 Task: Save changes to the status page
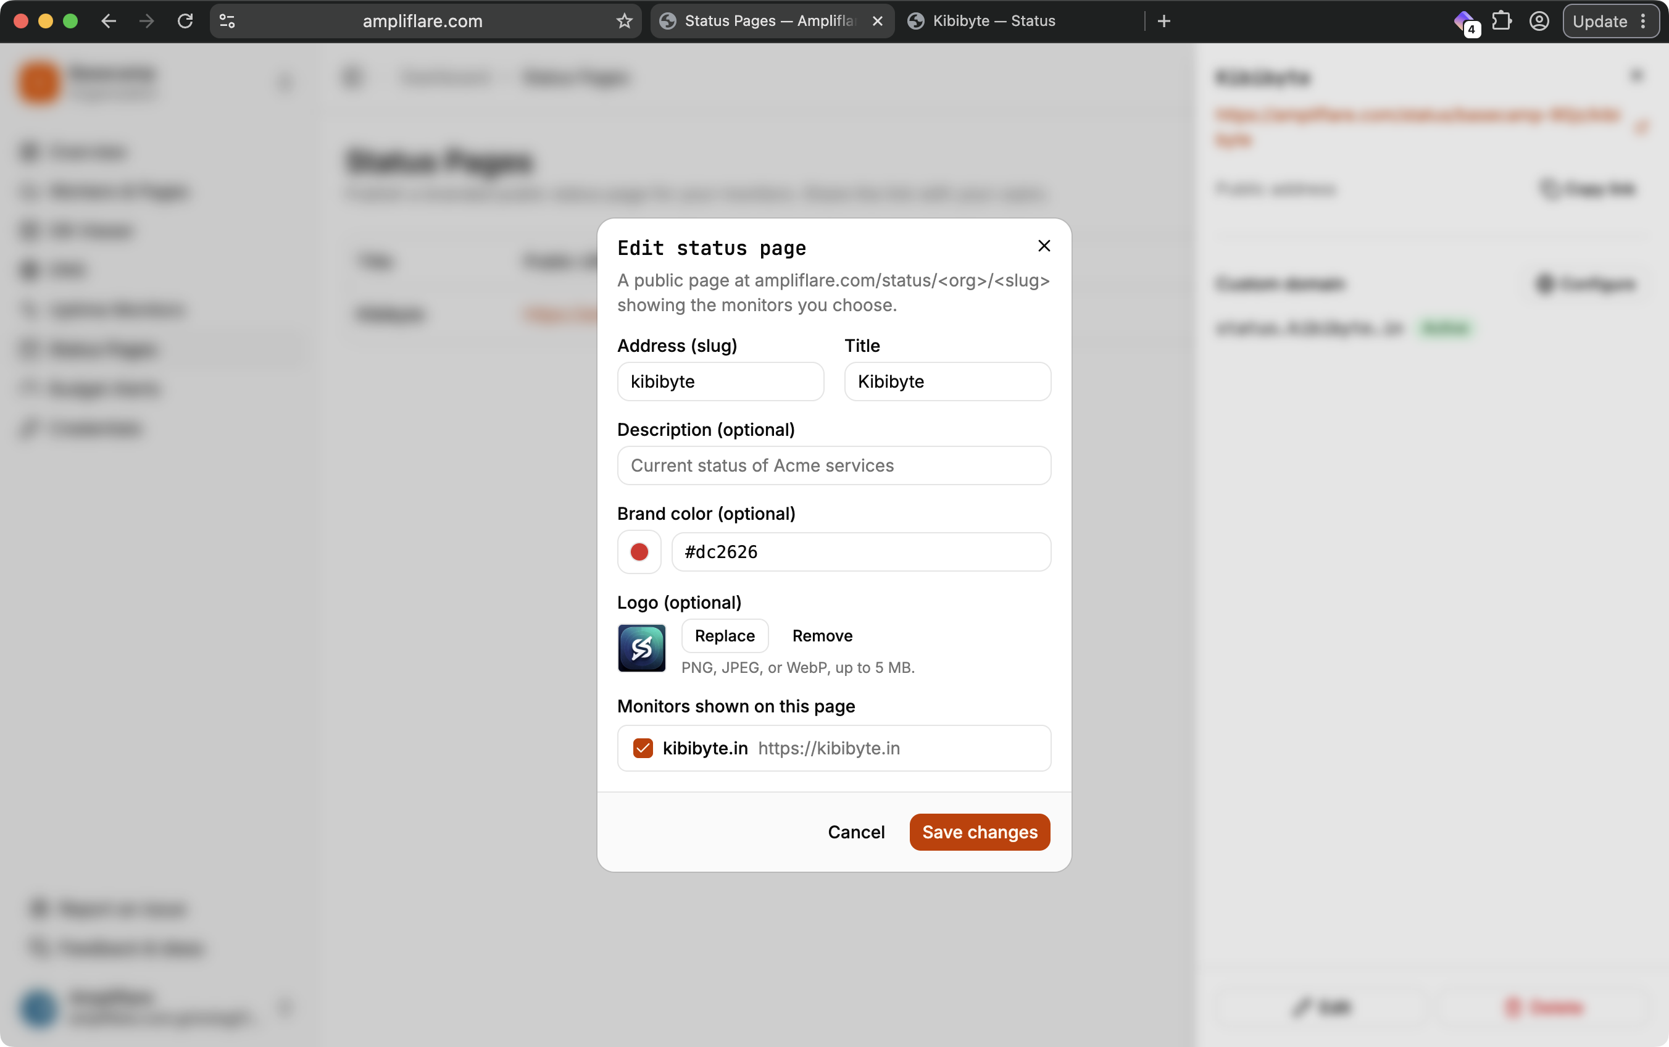point(979,832)
